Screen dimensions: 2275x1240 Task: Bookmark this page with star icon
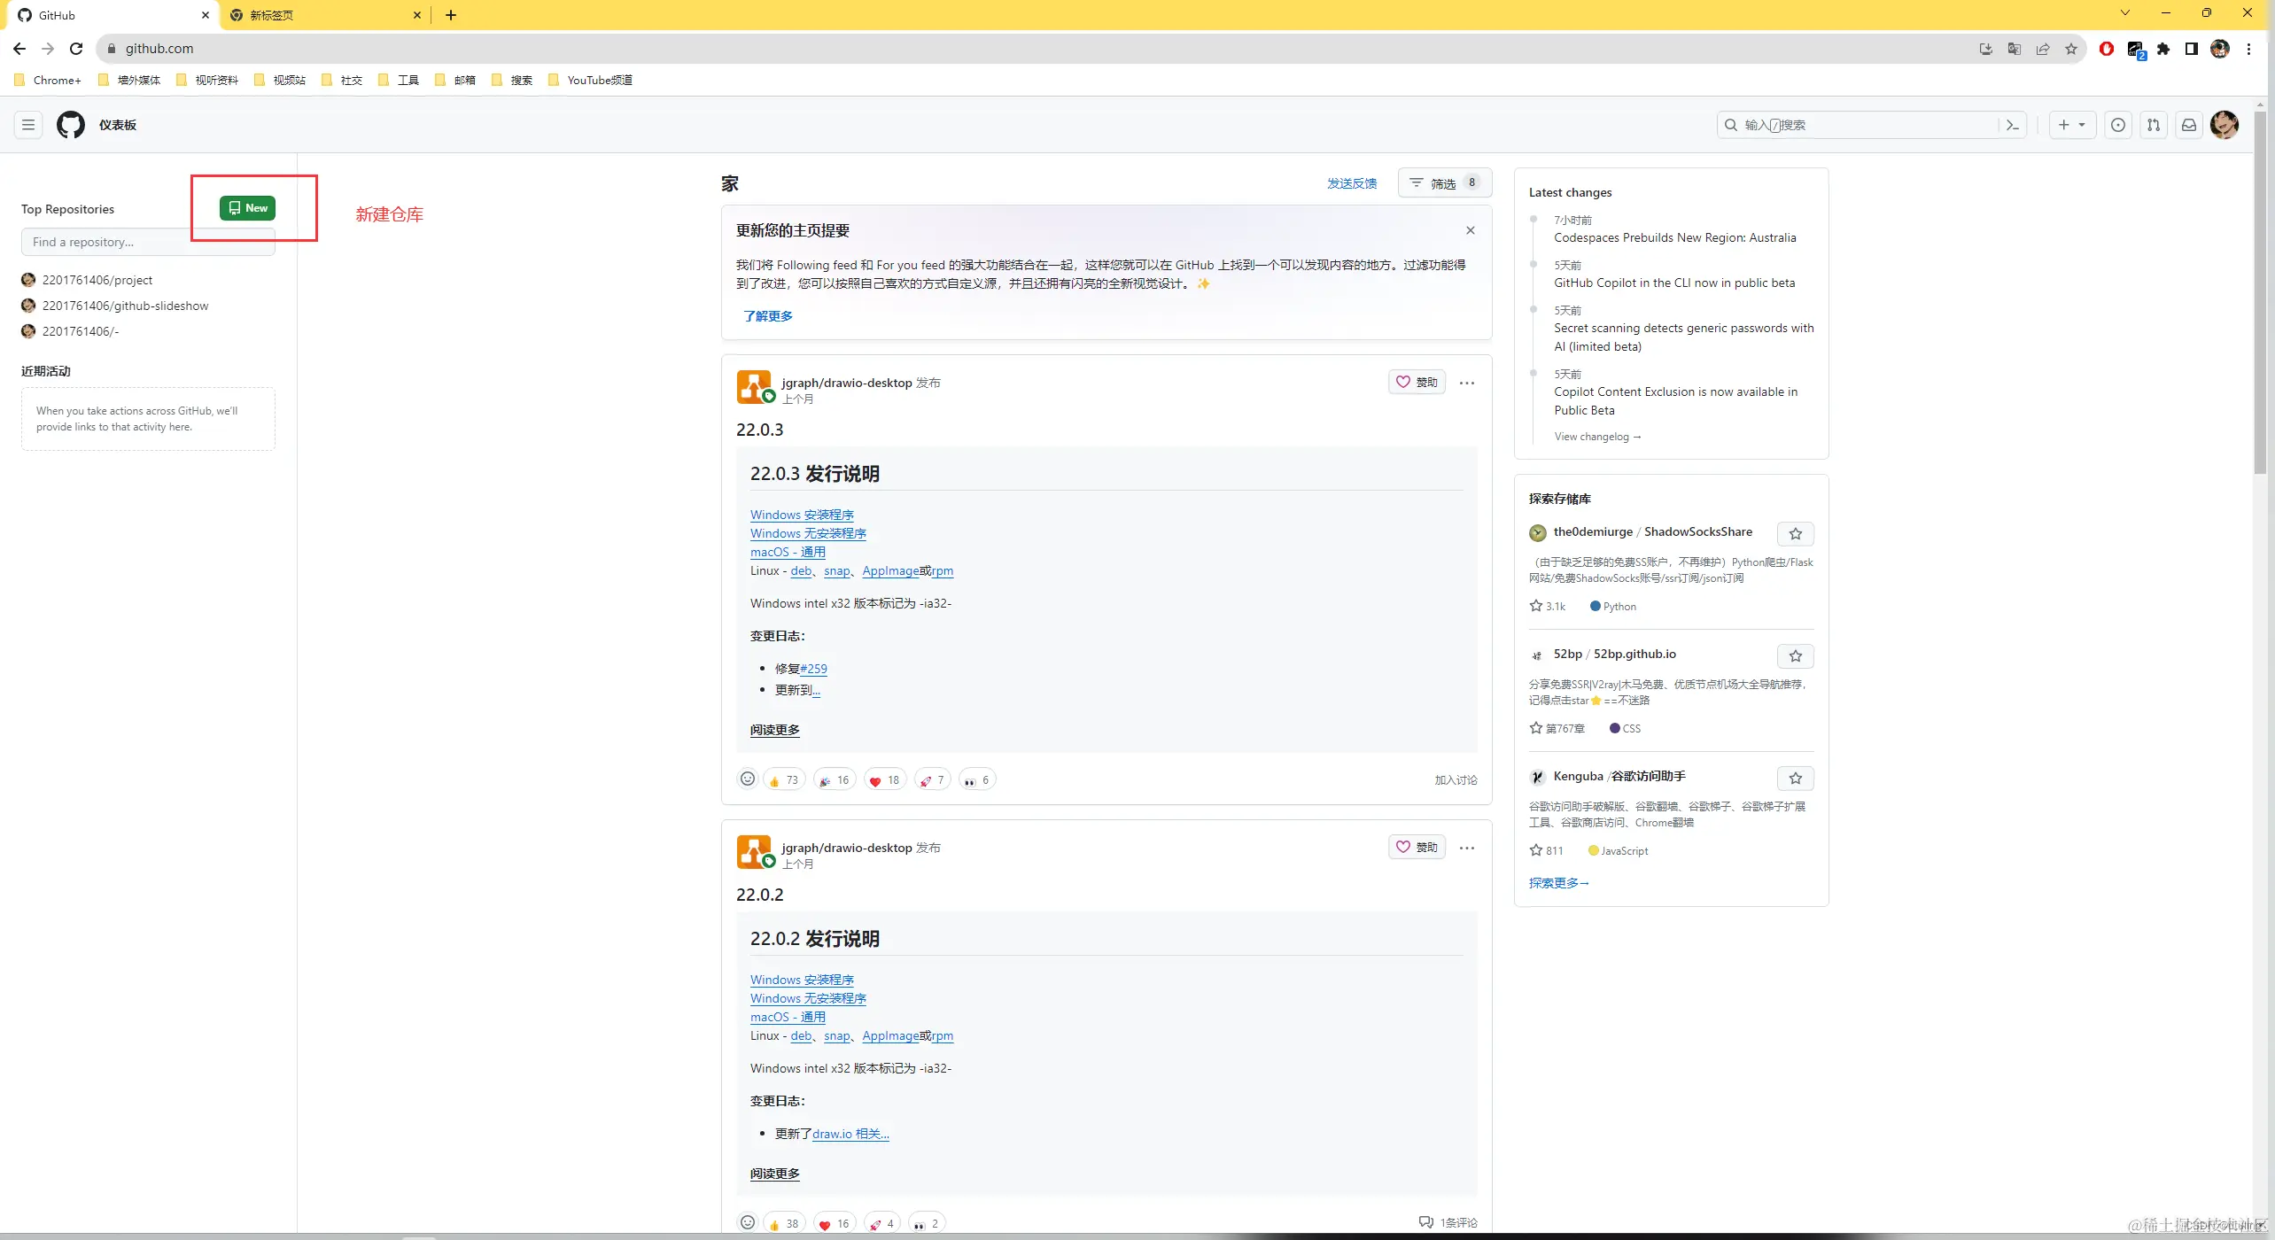(x=2071, y=49)
